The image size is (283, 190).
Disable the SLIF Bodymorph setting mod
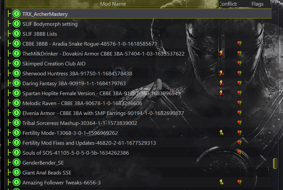[x=17, y=24]
